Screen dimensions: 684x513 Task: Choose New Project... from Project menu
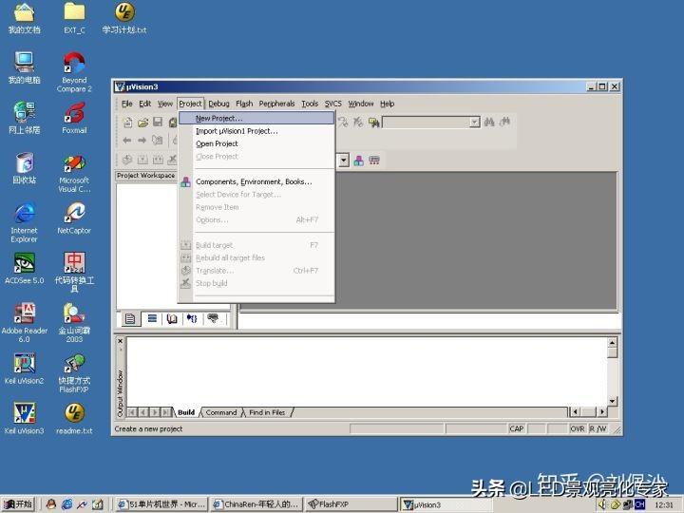pyautogui.click(x=256, y=118)
